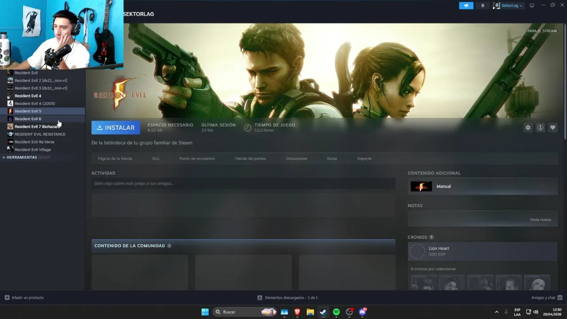Click the microphone tray icon
Viewport: 567px width, 319px height.
tap(506, 312)
